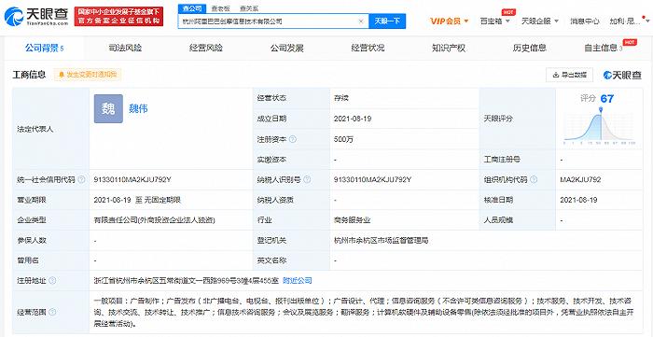The image size is (653, 337).
Task: Switch to the 经营状况 tab
Action: (368, 49)
